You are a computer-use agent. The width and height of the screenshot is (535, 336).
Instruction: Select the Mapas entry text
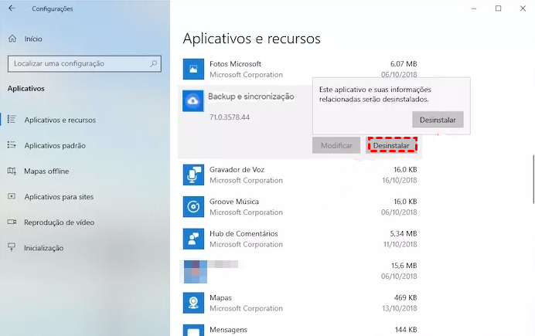coord(220,297)
